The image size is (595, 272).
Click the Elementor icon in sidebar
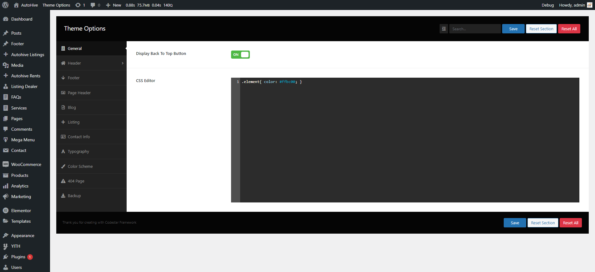click(6, 211)
